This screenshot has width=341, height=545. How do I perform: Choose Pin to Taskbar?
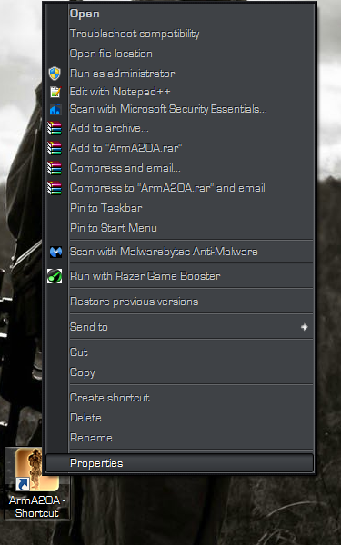179,208
